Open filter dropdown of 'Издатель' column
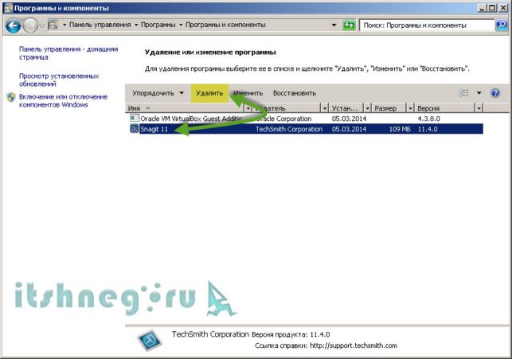This screenshot has width=512, height=359. 325,108
